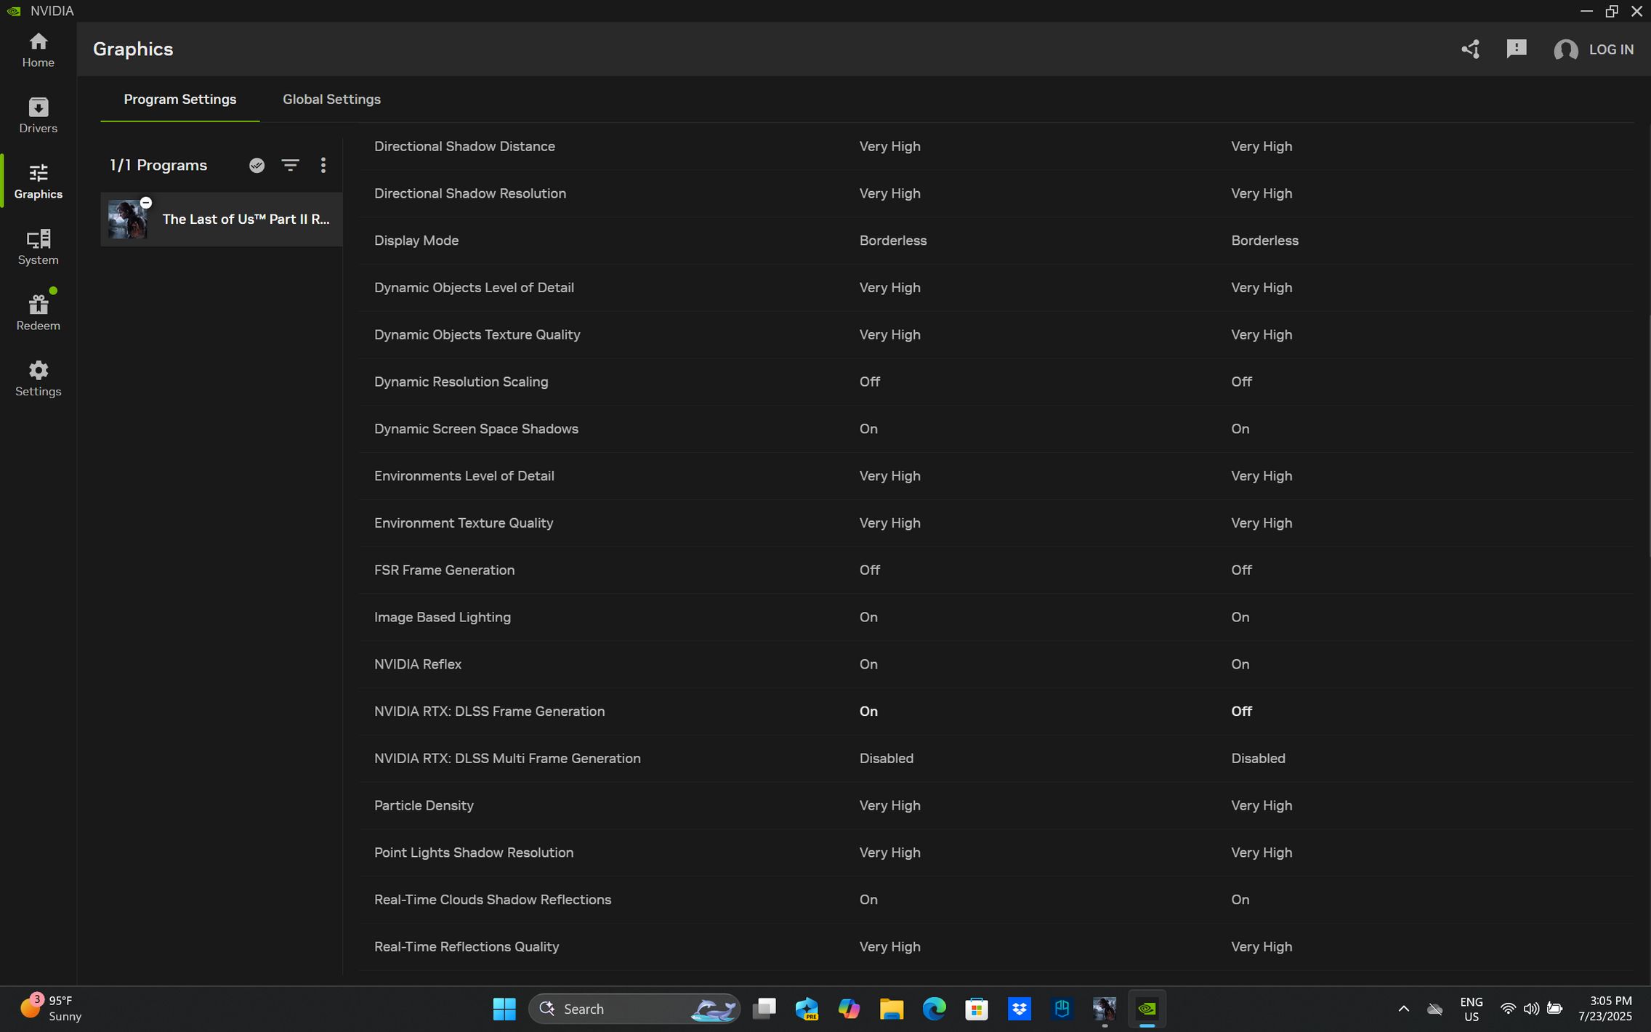
Task: Click DLSS Frame Generation optimal value Off
Action: point(1241,711)
